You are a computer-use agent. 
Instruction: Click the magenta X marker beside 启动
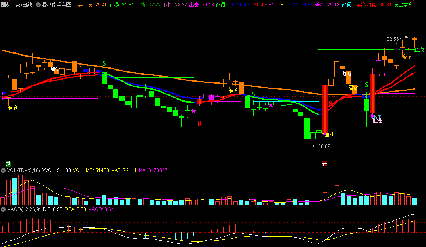click(x=325, y=134)
